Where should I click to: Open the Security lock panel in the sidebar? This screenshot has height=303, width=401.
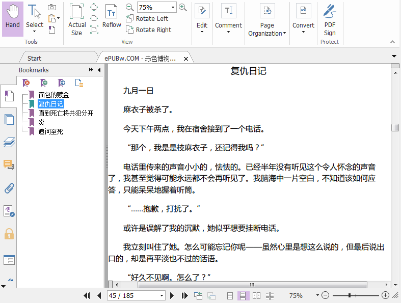tap(9, 234)
